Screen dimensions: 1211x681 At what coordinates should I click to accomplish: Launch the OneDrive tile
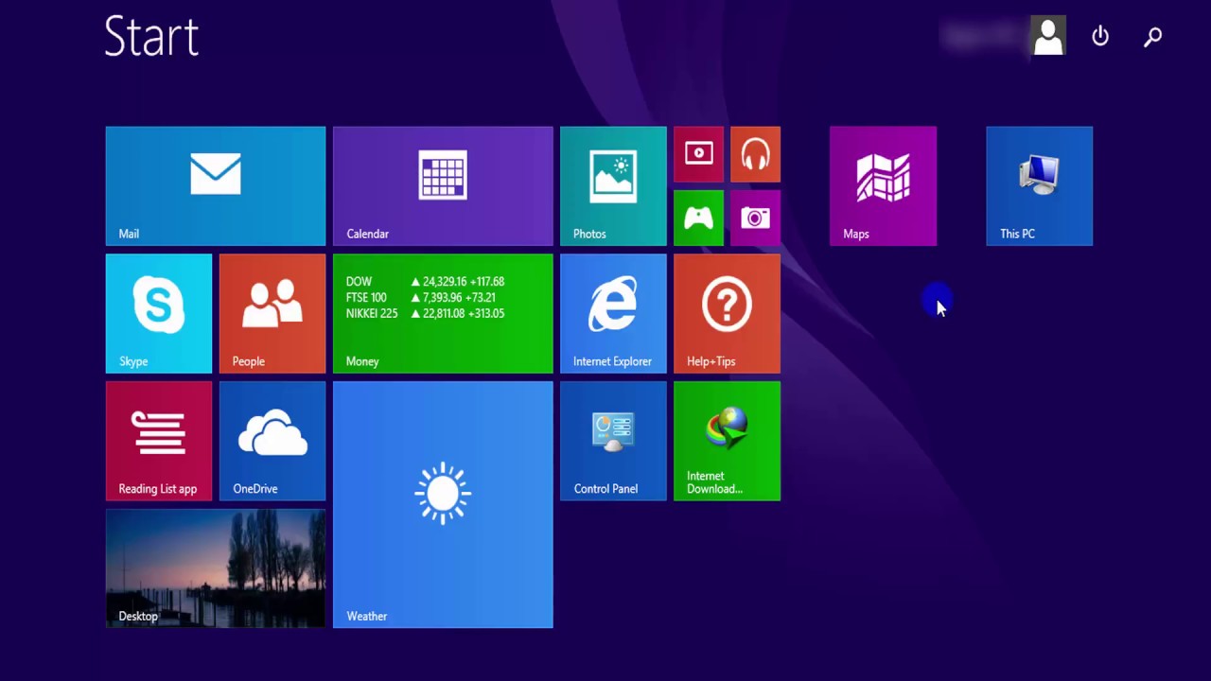click(272, 441)
